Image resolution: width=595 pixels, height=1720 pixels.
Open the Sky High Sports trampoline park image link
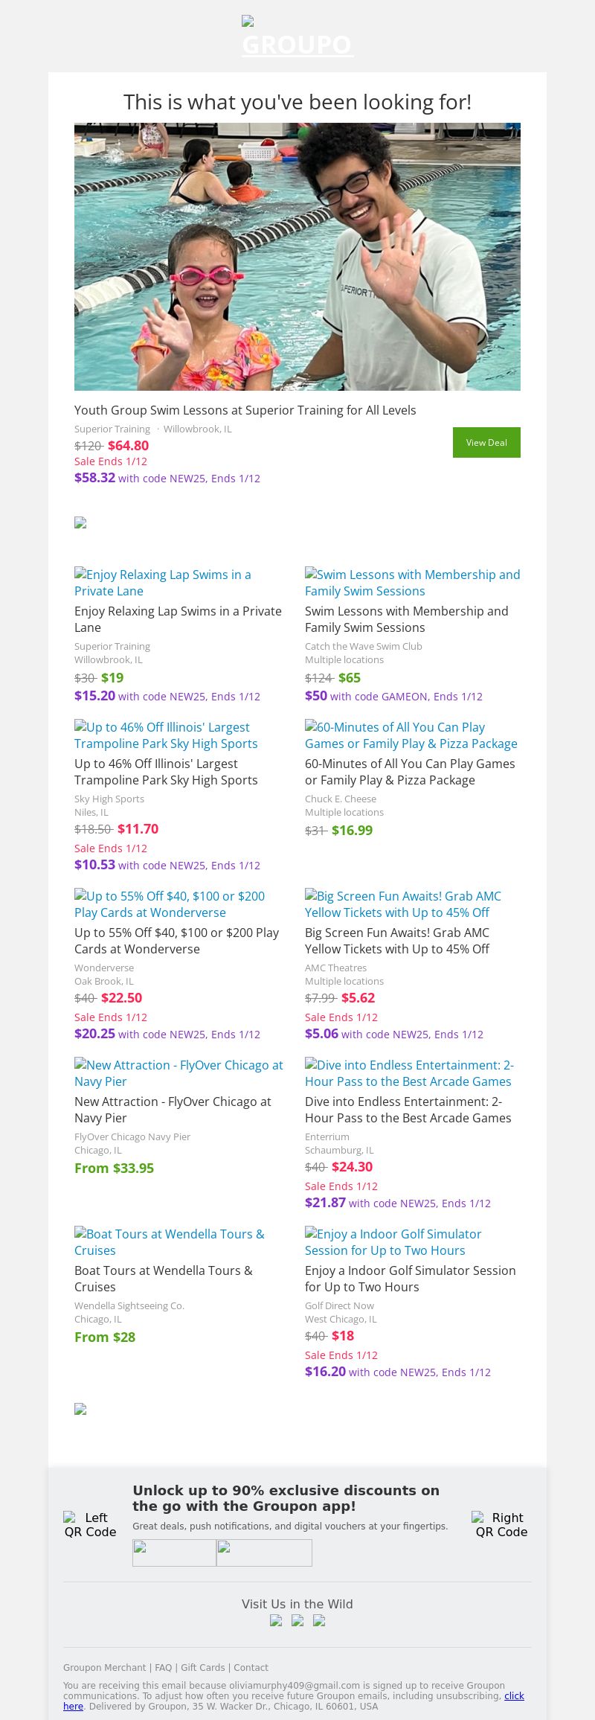coord(166,735)
